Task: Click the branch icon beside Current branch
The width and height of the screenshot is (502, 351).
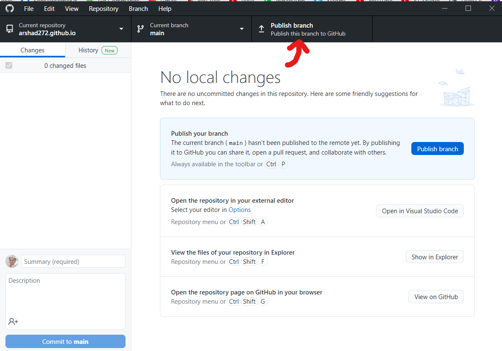Action: click(140, 29)
